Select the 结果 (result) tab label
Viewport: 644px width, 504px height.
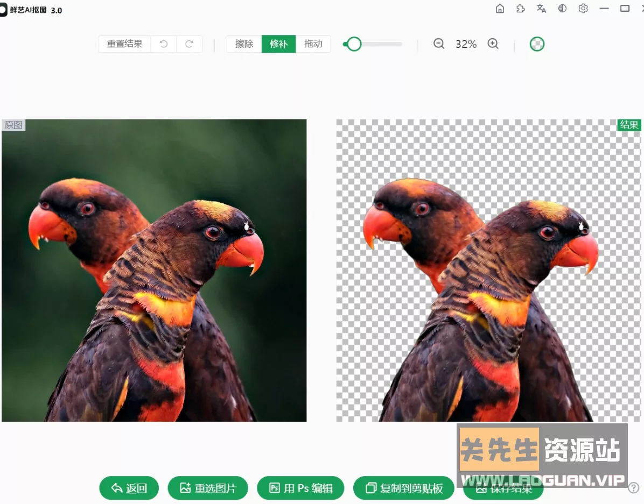[x=628, y=125]
